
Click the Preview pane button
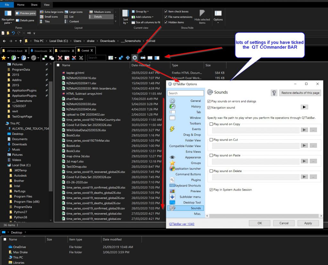(x=25, y=13)
